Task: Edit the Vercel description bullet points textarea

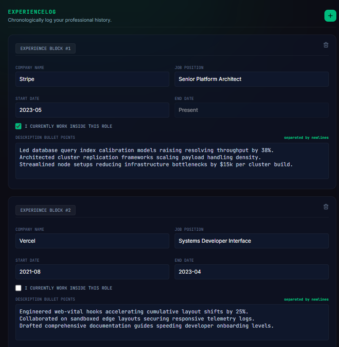Action: 172,322
